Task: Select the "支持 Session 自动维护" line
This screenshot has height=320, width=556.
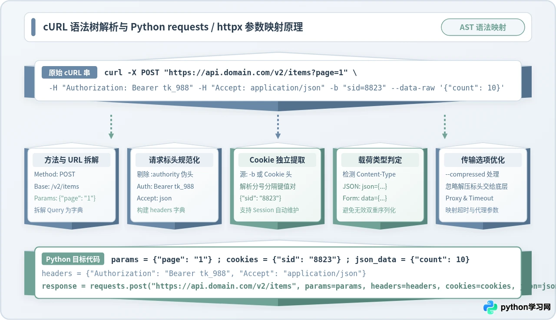Action: click(x=269, y=210)
